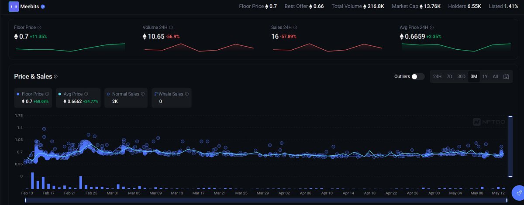Image resolution: width=524 pixels, height=205 pixels.
Task: Click the Best Offer 0.66 header stat
Action: coord(304,7)
